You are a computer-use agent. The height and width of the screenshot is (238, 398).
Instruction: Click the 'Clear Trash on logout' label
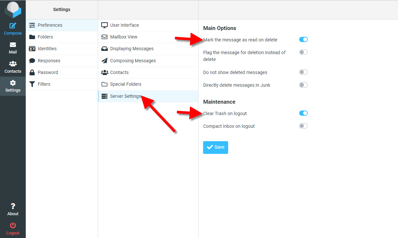225,113
